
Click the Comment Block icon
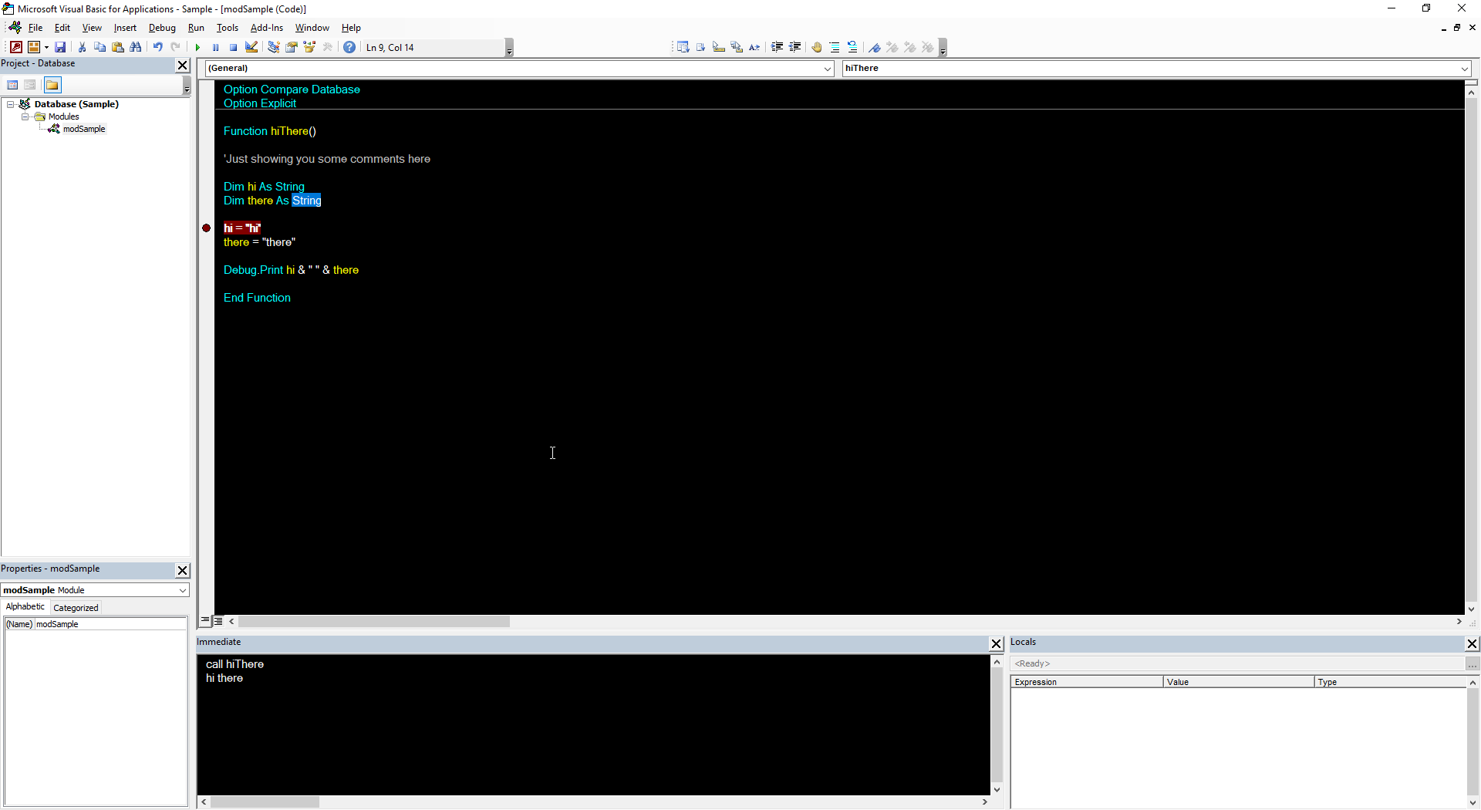point(835,48)
